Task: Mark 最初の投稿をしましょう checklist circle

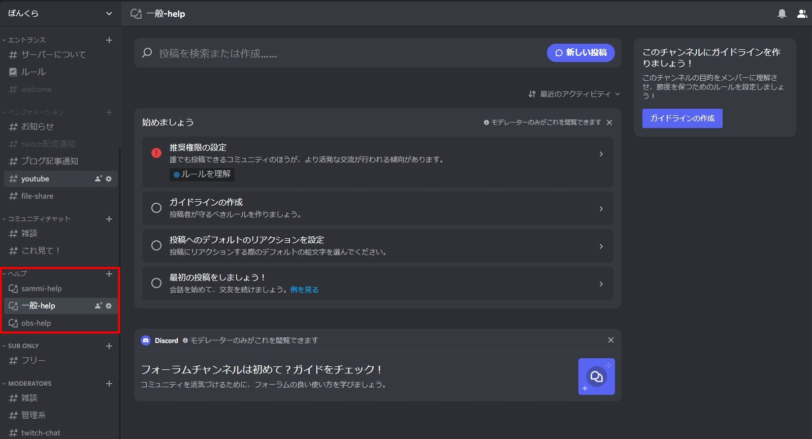Action: [156, 283]
